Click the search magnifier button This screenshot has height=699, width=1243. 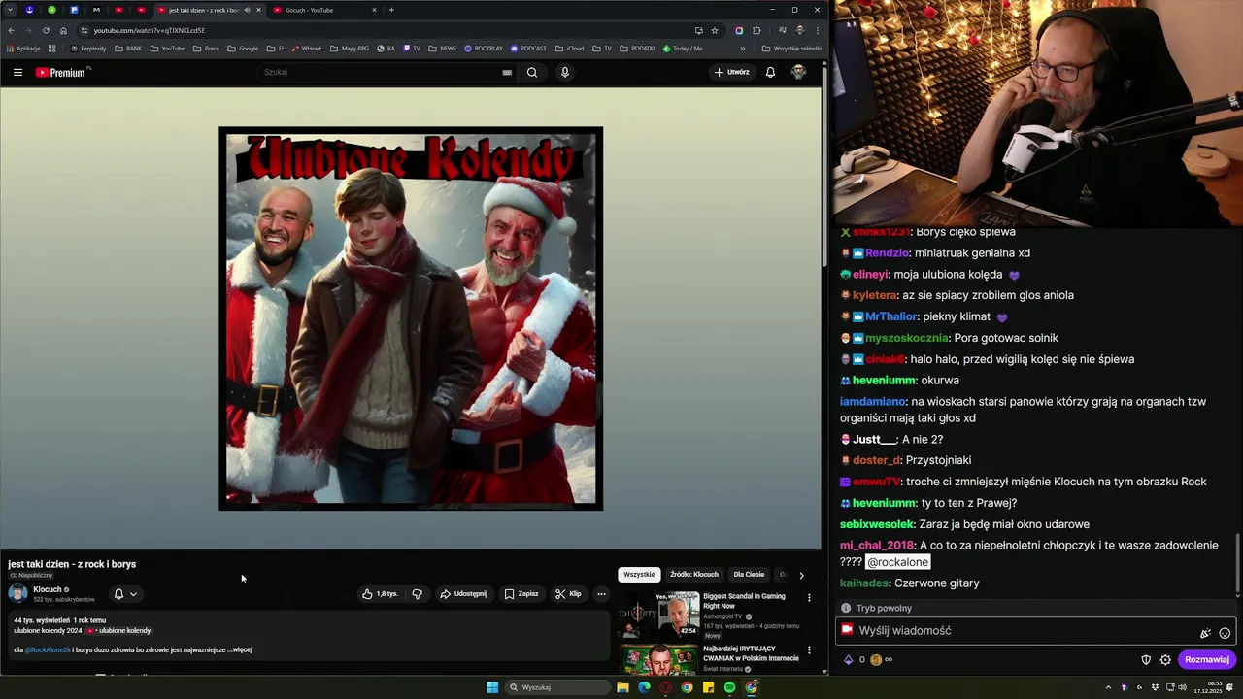pyautogui.click(x=532, y=72)
